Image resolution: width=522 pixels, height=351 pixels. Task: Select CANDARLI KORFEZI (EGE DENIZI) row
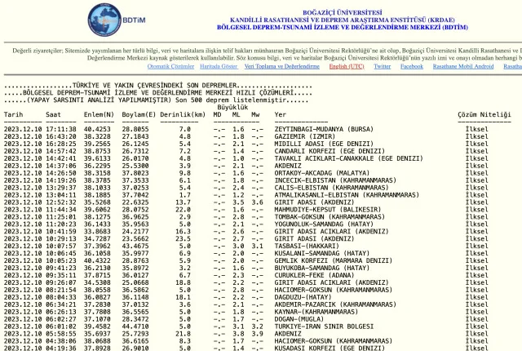coord(246,151)
